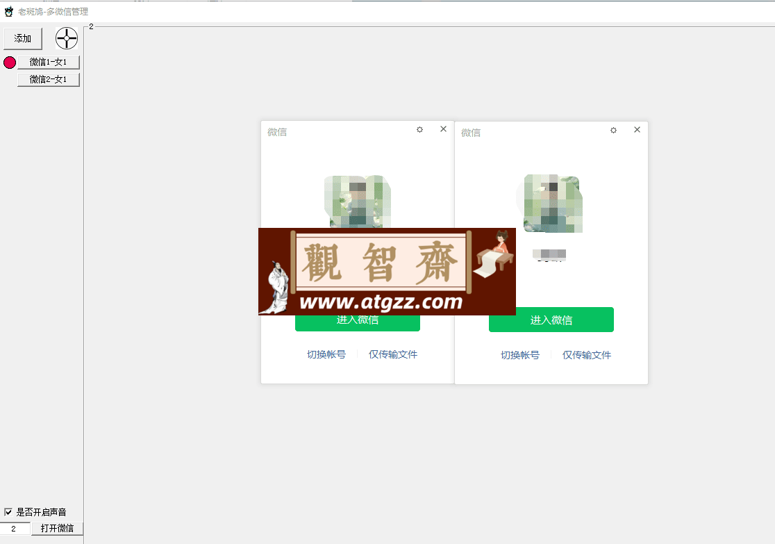The image size is (775, 544).
Task: Click 仅传输文件 in left WeChat window
Action: tap(393, 354)
